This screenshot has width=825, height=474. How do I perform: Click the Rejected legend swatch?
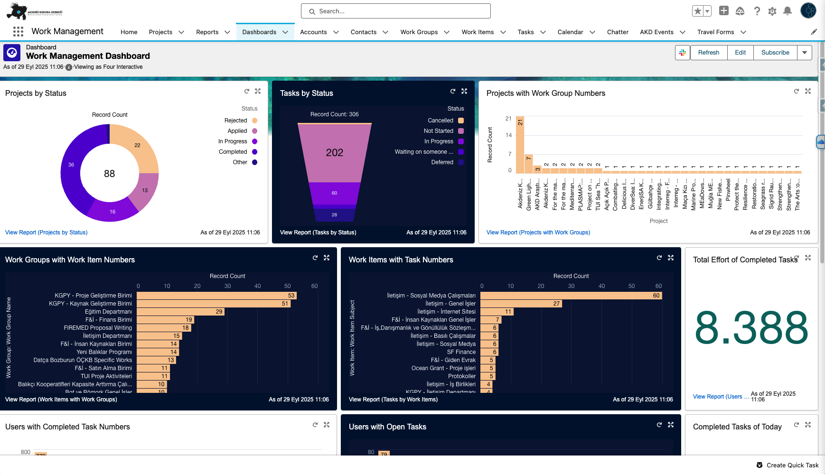pyautogui.click(x=255, y=121)
